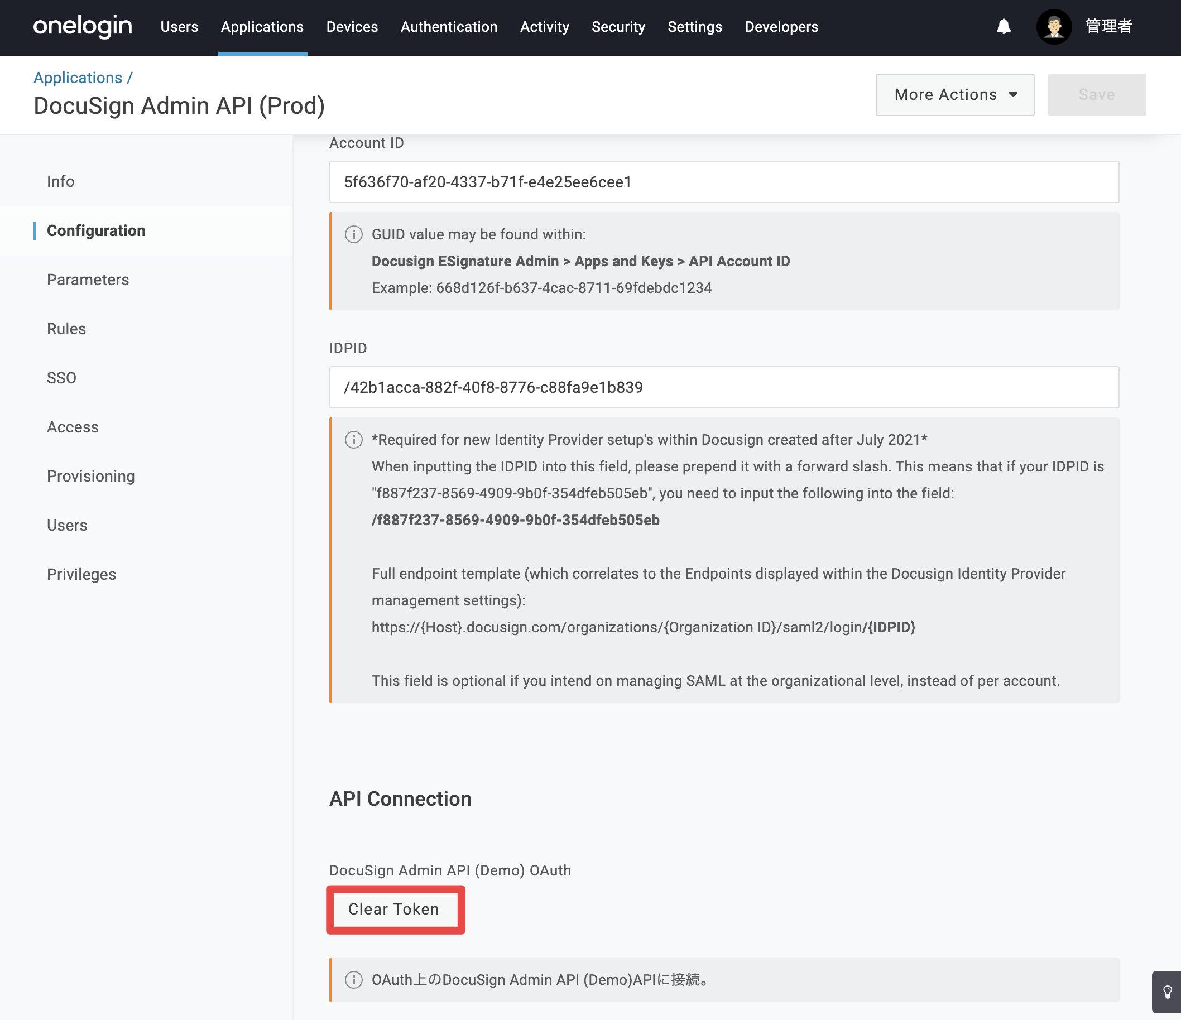Click info icon beside OAuth connection note

tap(353, 979)
